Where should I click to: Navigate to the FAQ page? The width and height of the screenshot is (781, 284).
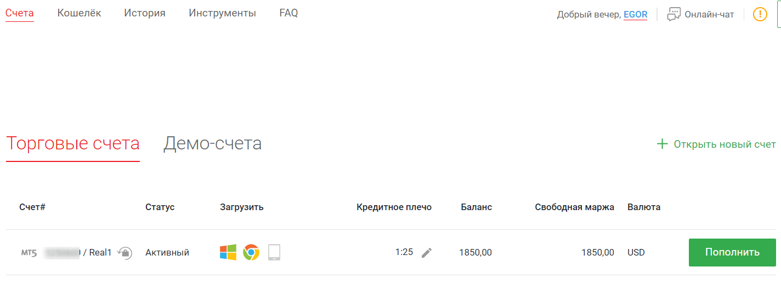coord(288,13)
